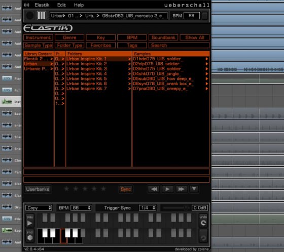Select sample 03hhc075_UIS_soldier_
This screenshot has width=284, height=252.
[171, 69]
